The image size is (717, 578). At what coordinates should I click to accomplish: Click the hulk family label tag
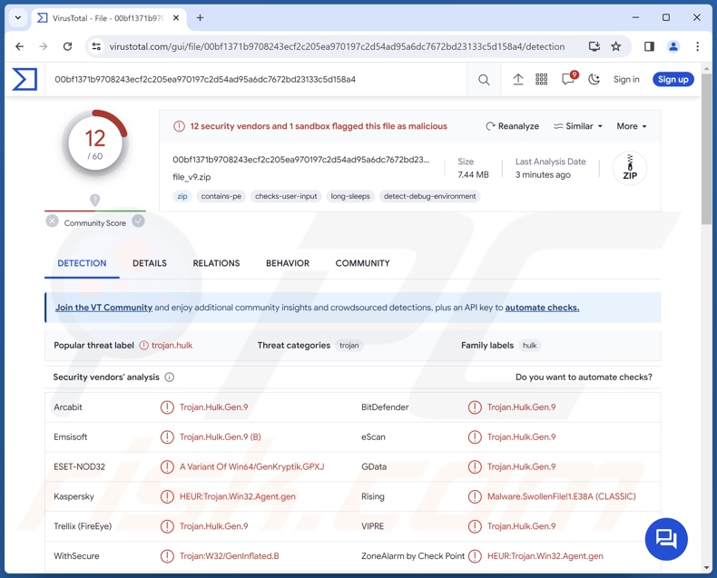click(x=529, y=346)
